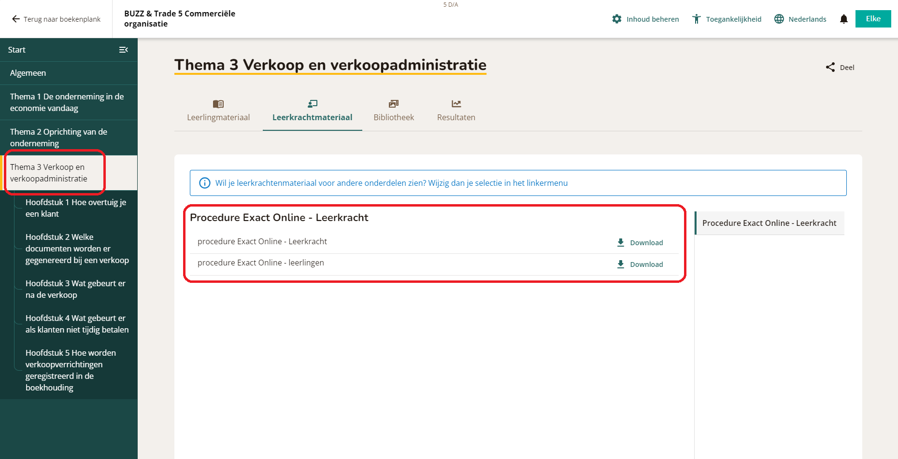Click the info icon in the blue banner
898x459 pixels.
click(205, 183)
